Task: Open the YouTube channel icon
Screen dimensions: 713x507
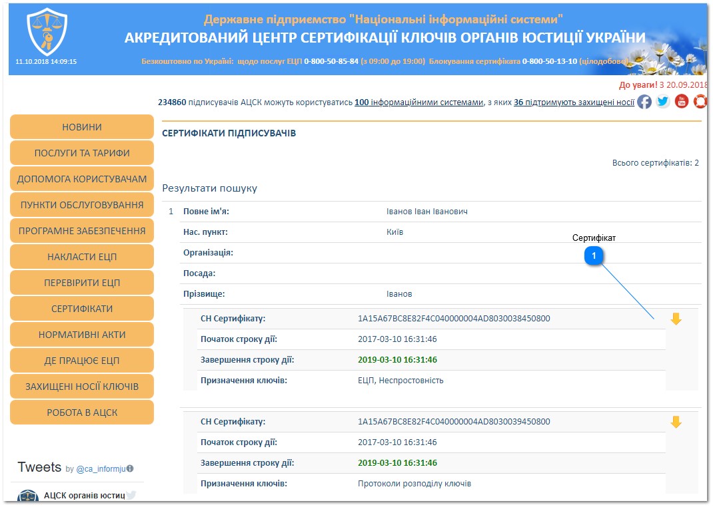Action: (681, 102)
